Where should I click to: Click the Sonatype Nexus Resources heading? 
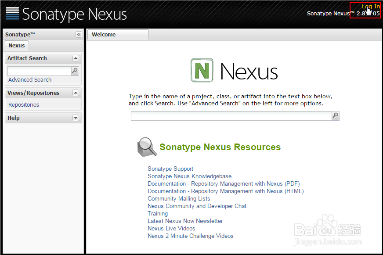coord(220,147)
